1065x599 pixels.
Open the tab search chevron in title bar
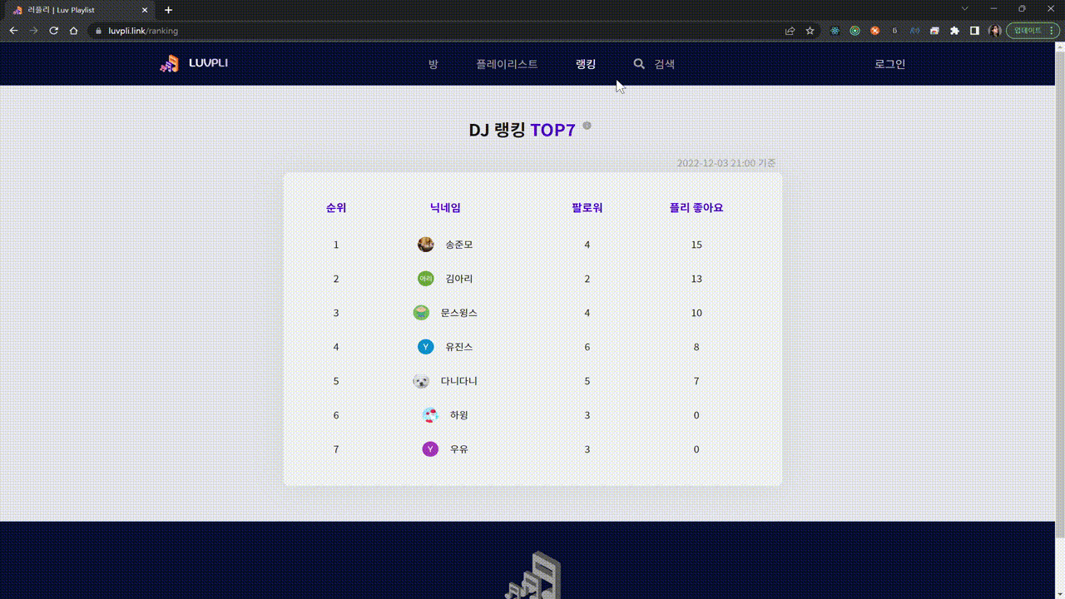pos(965,8)
